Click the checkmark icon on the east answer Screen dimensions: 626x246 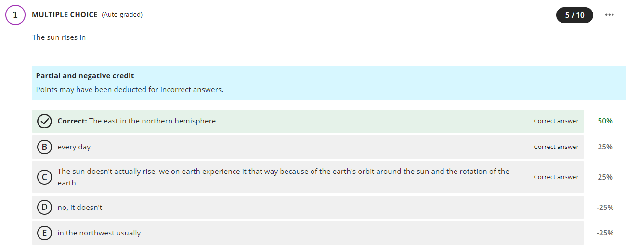pyautogui.click(x=44, y=121)
